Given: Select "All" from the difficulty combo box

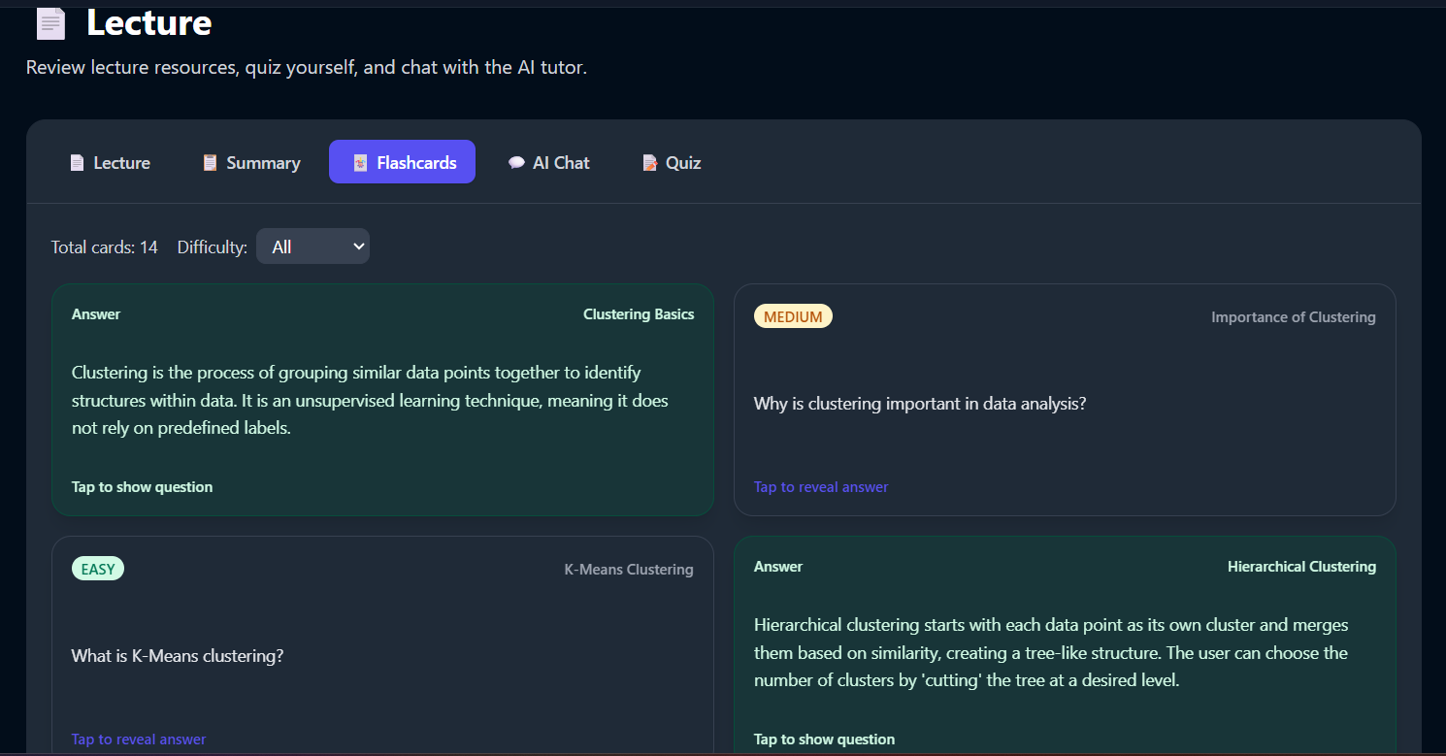Looking at the screenshot, I should pyautogui.click(x=312, y=246).
